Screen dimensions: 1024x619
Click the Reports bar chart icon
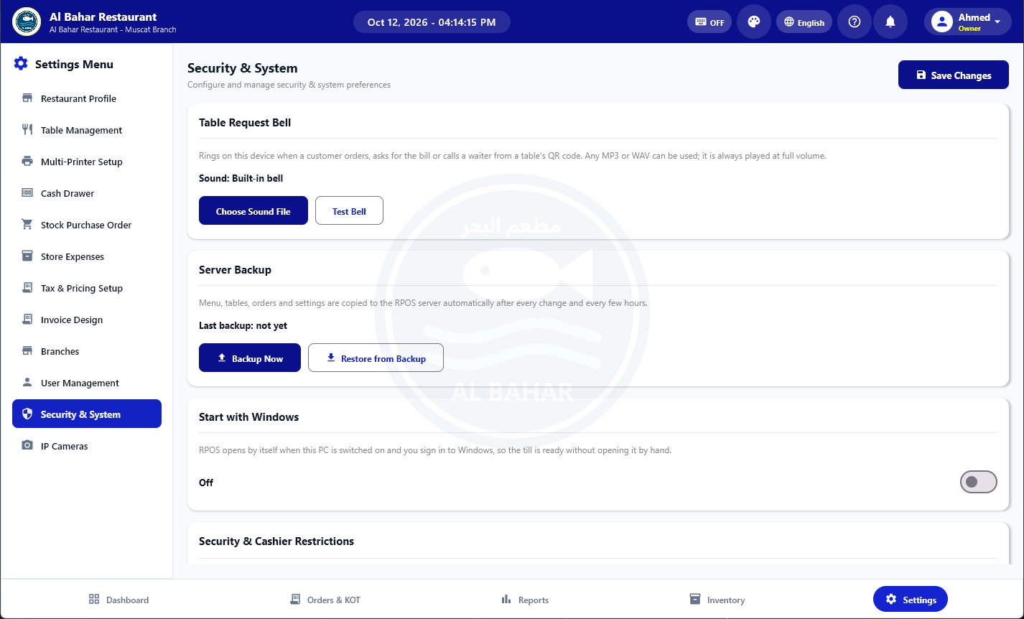coord(506,599)
